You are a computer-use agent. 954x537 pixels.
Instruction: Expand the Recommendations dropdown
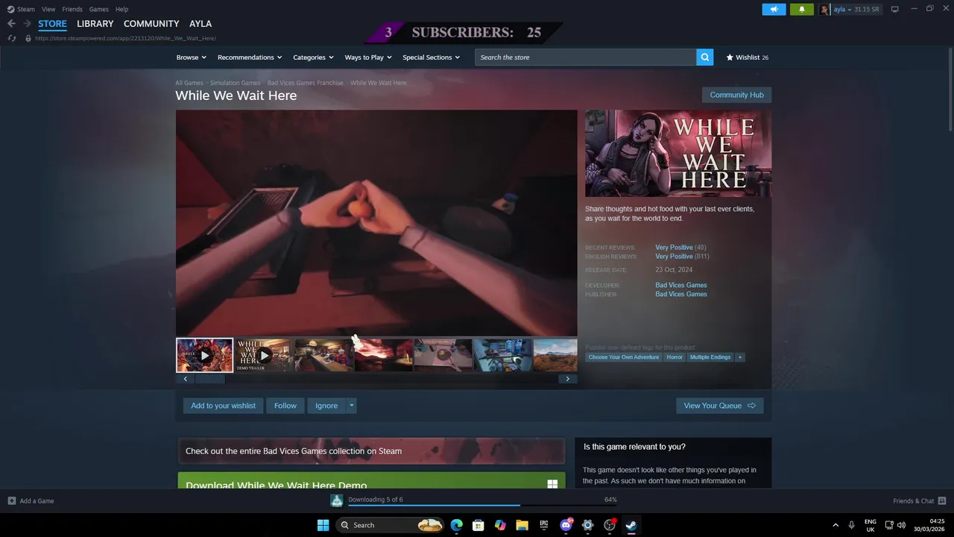[250, 57]
